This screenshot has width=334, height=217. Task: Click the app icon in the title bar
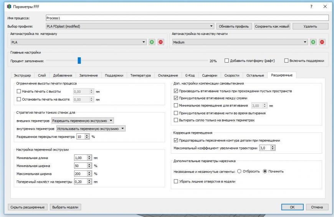[x=9, y=7]
